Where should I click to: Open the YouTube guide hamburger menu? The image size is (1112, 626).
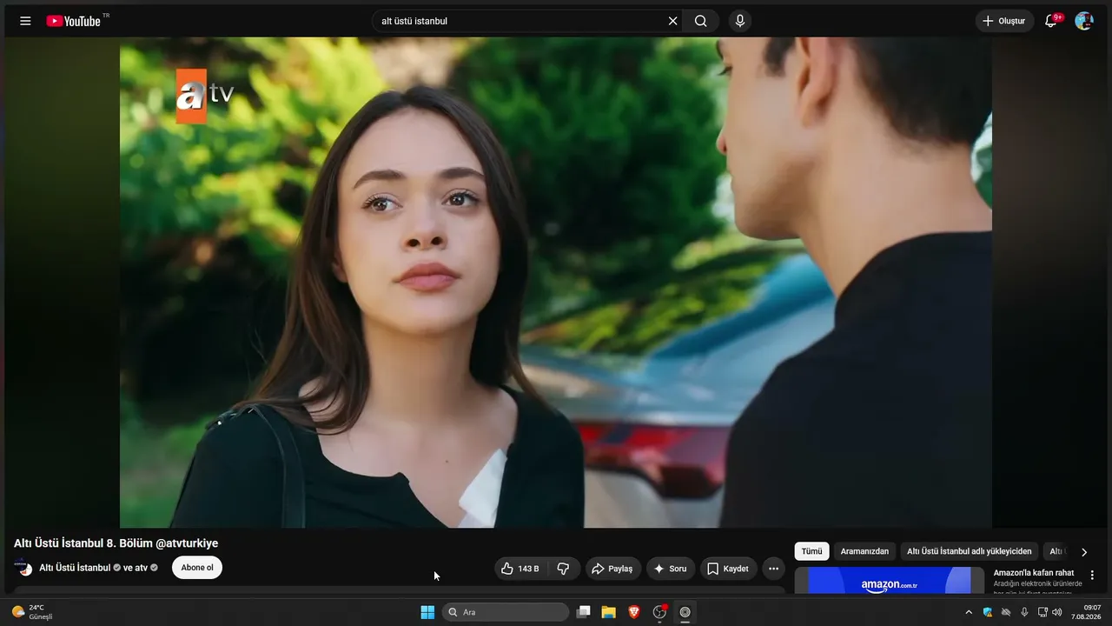point(25,21)
